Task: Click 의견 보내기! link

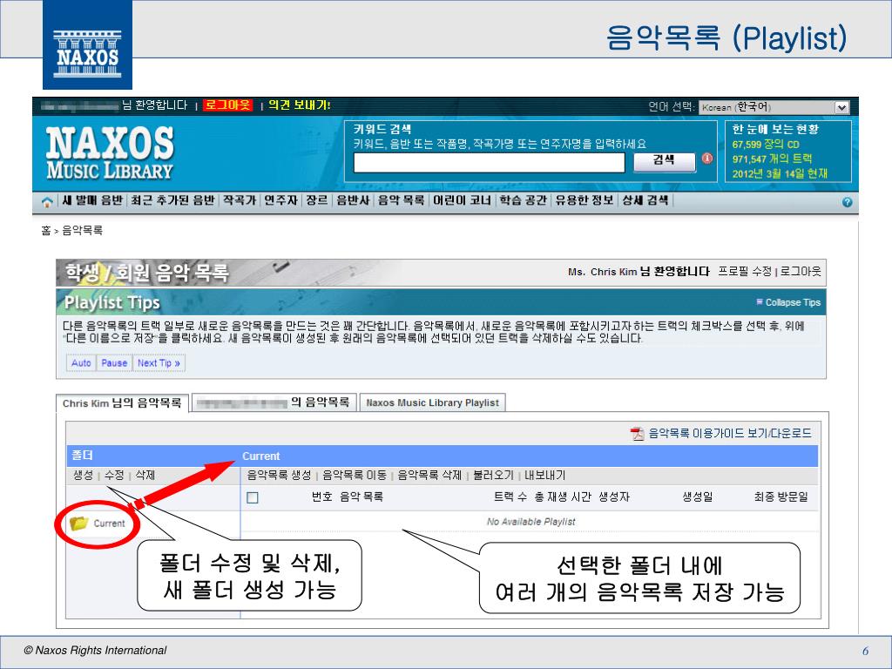Action: 300,105
